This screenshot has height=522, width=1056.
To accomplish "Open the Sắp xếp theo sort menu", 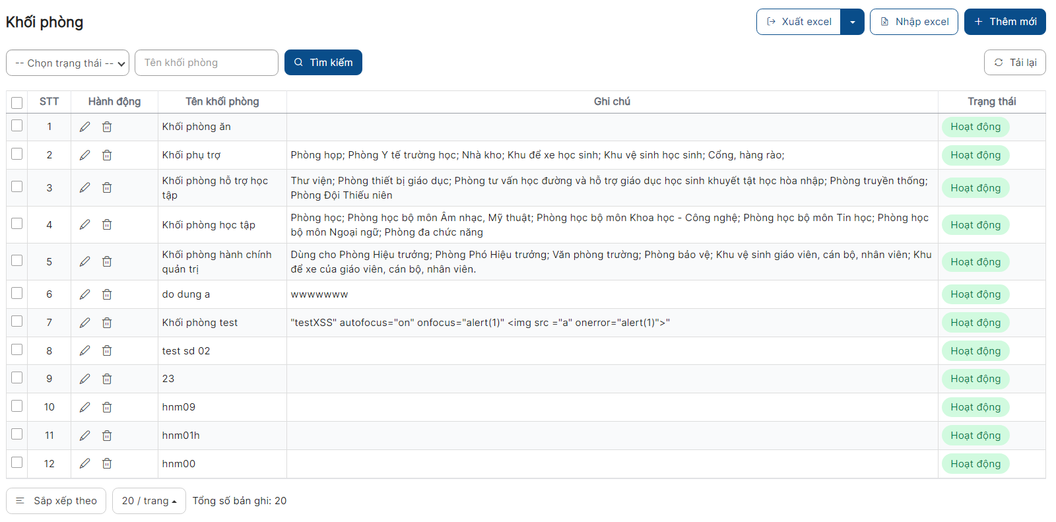I will point(56,501).
